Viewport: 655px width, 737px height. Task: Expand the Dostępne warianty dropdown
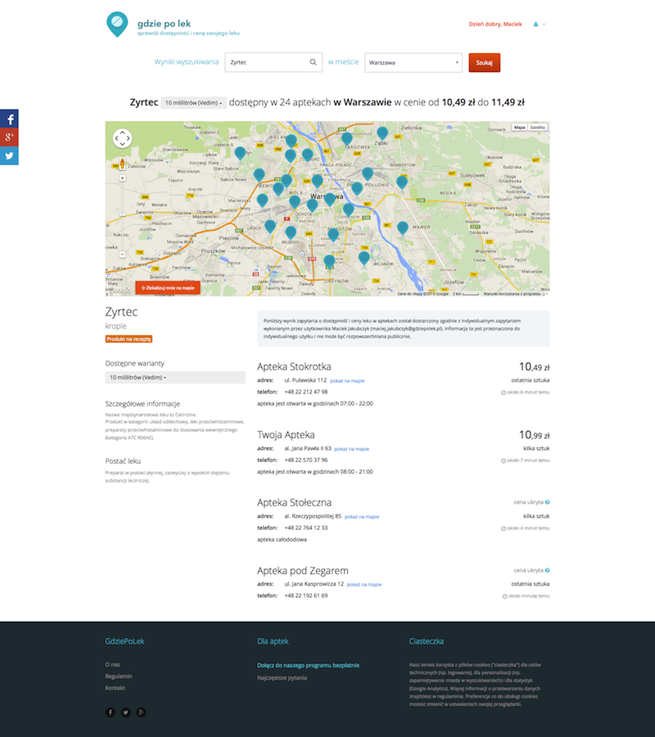point(175,377)
